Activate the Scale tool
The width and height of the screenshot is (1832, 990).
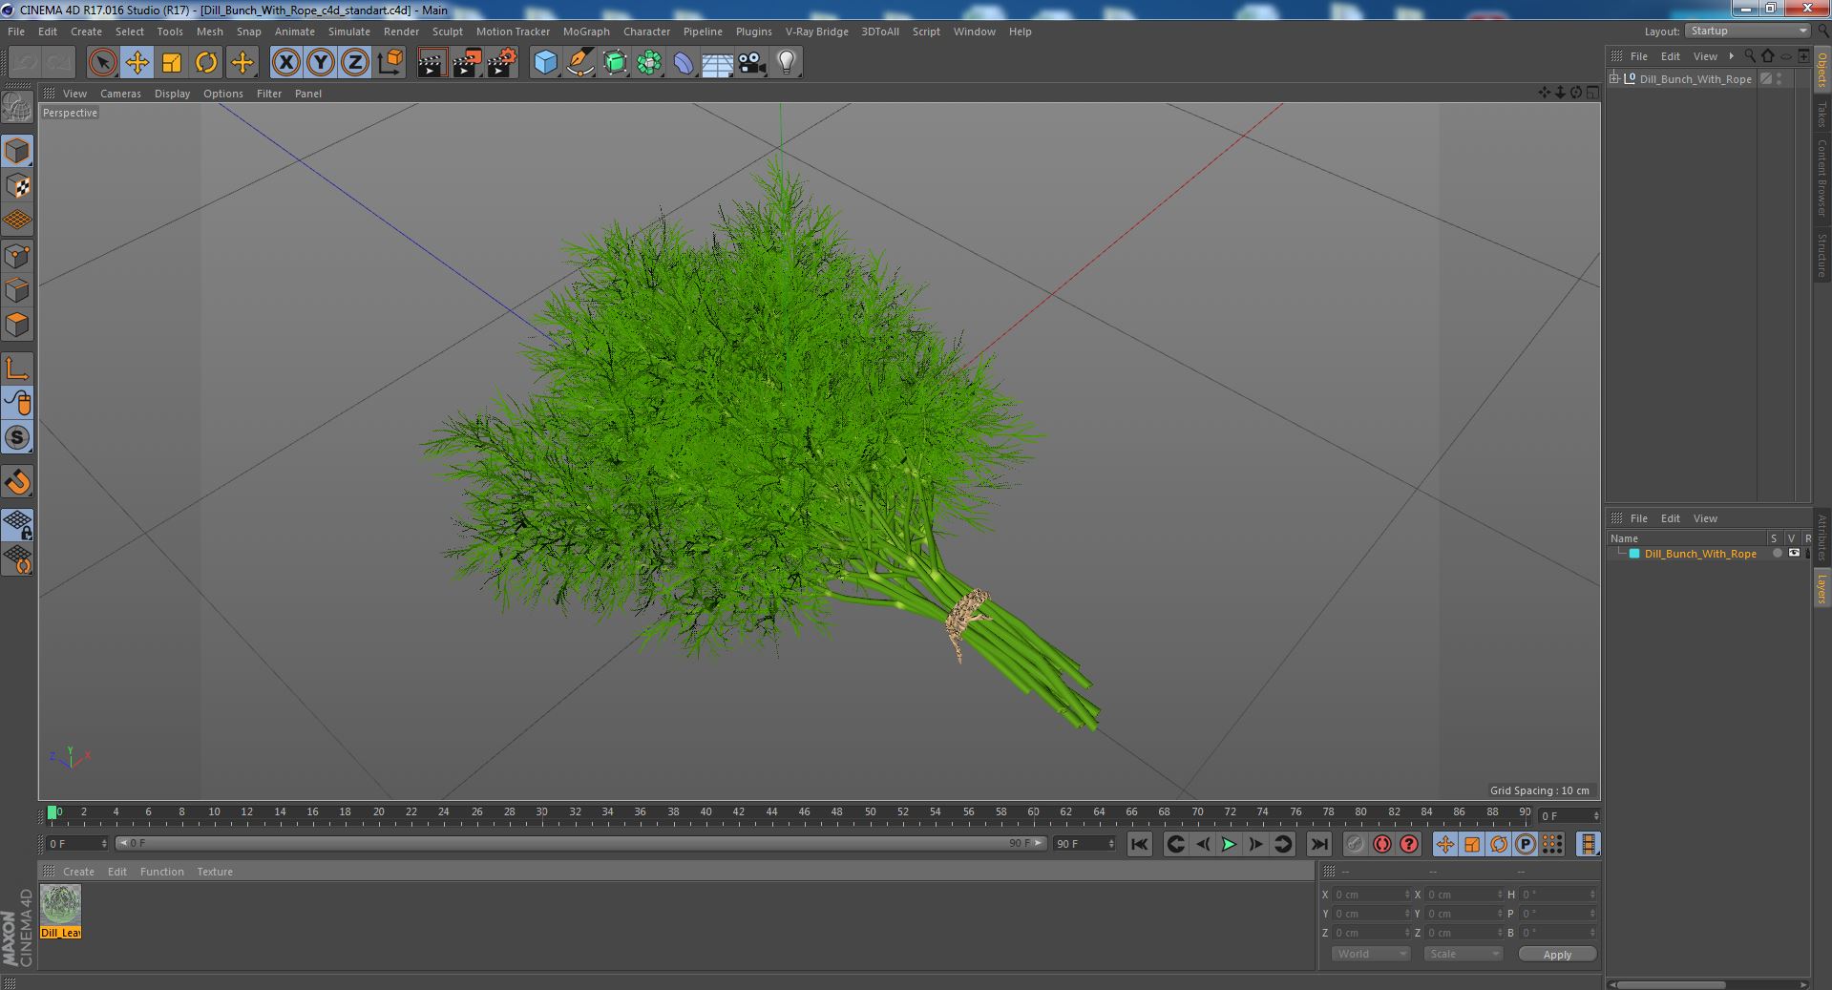click(172, 63)
